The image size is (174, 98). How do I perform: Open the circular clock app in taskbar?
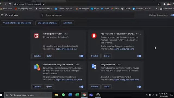click(x=98, y=95)
